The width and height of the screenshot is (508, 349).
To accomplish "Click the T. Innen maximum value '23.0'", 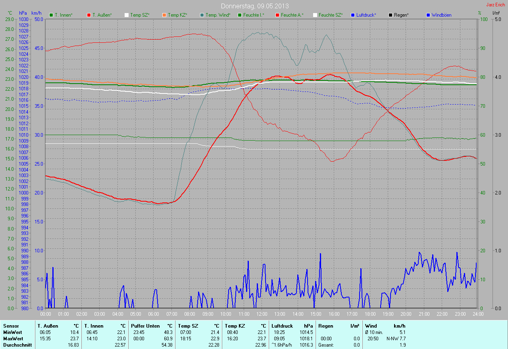I will coord(121,339).
